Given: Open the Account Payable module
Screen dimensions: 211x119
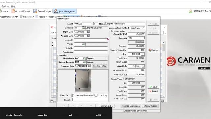Looking at the screenshot, I should pos(21,11).
